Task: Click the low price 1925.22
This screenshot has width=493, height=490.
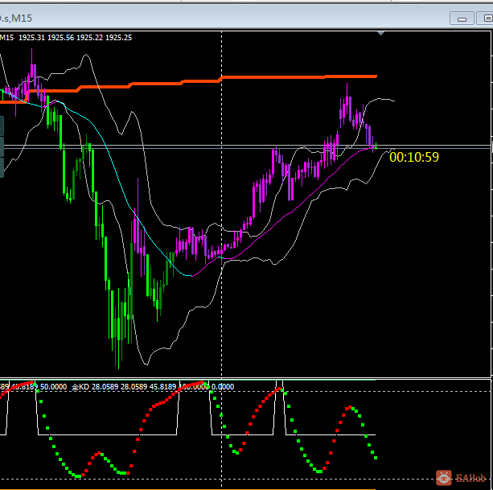Action: 89,38
